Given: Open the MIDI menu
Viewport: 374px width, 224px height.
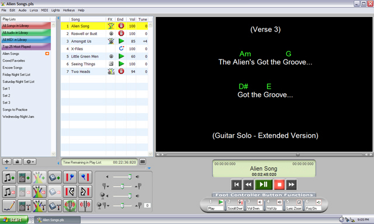Looking at the screenshot, I should (44, 10).
